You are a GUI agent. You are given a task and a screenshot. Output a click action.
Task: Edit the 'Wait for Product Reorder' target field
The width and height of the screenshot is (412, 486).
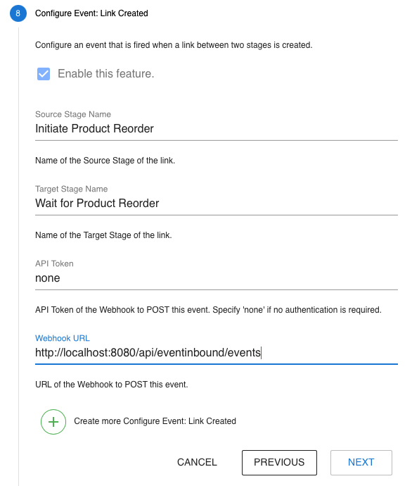[217, 204]
